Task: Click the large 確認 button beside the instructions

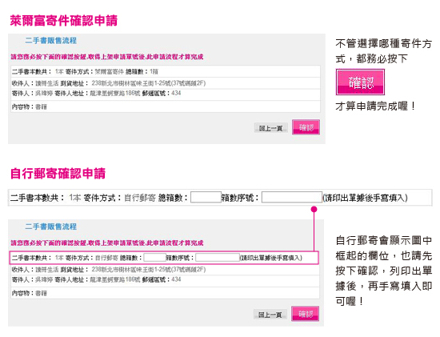Action: [360, 82]
